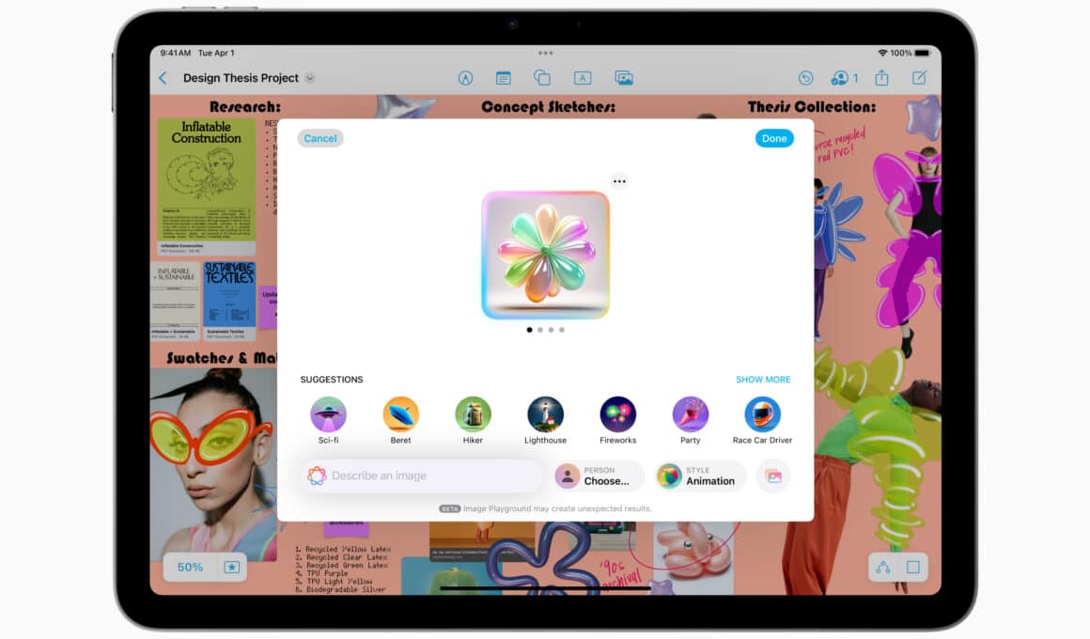Pick a photo with the photo library icon
The width and height of the screenshot is (1090, 639).
773,476
